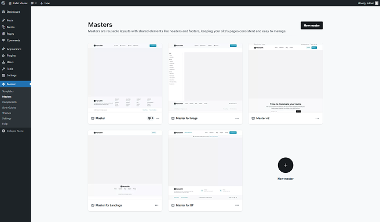Click the Plugins plug icon
This screenshot has width=380, height=222.
pos(3,55)
